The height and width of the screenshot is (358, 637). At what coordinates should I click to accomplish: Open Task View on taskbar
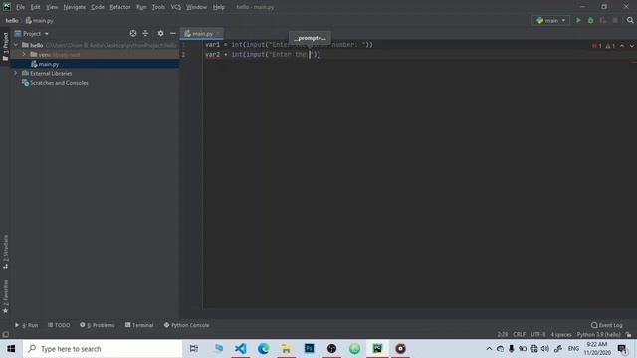tap(194, 349)
